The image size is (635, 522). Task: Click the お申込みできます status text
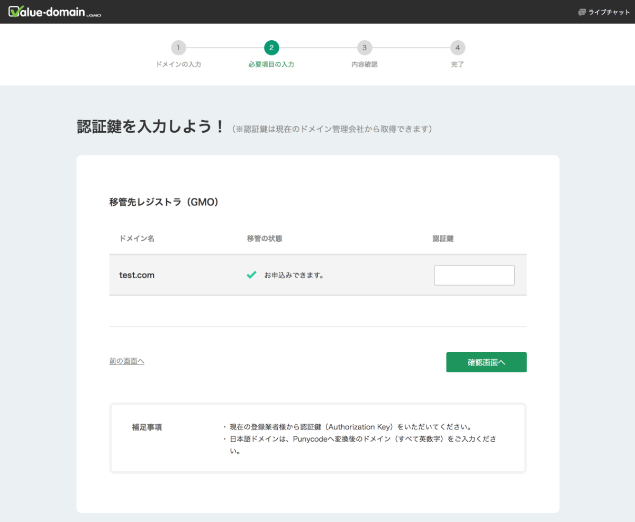[x=294, y=276]
